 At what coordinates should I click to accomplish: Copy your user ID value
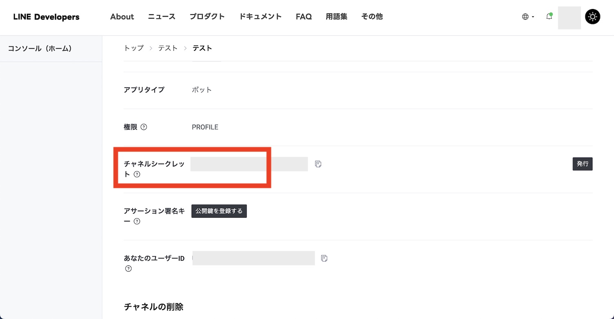(x=324, y=258)
